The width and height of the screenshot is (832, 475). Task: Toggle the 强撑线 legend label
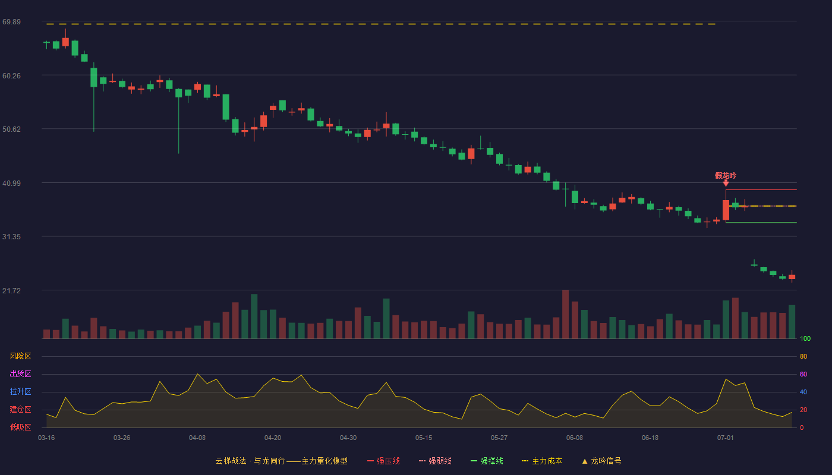(491, 461)
